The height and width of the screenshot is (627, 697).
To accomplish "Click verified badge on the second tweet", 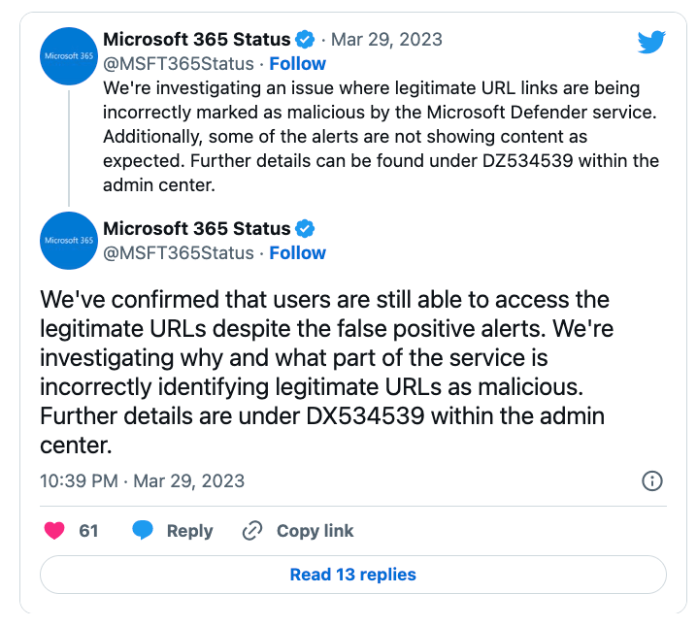I will pos(305,229).
